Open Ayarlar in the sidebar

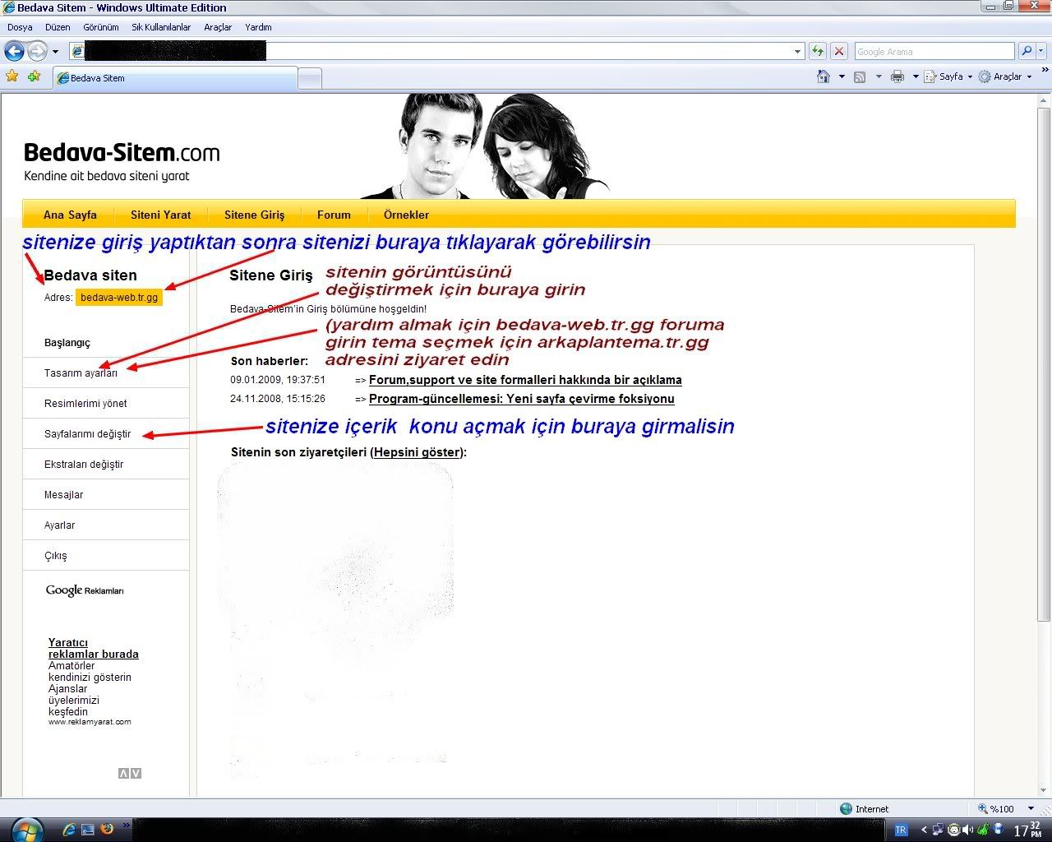pyautogui.click(x=59, y=525)
